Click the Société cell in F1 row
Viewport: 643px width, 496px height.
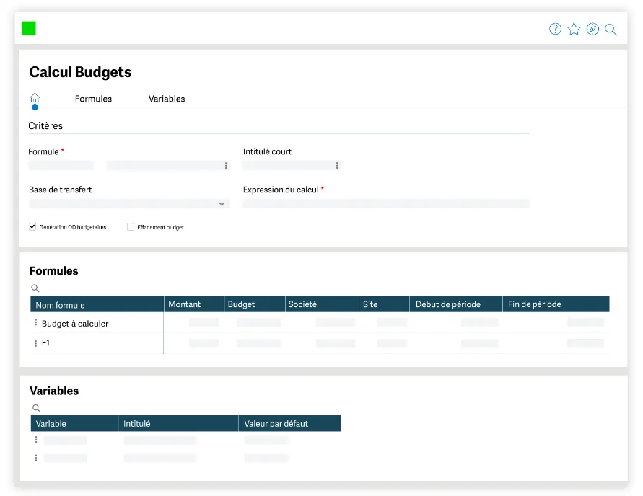pos(336,343)
